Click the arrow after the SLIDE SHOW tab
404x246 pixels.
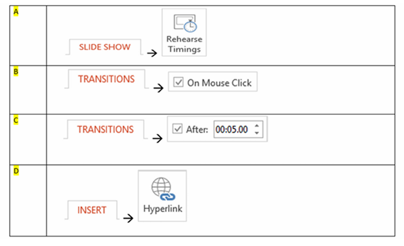click(x=152, y=53)
